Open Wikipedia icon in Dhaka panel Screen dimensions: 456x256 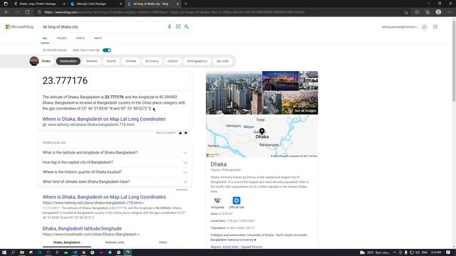click(217, 201)
